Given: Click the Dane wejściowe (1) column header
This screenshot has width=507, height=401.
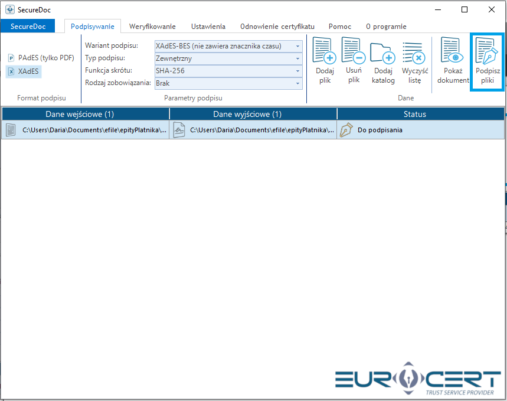Looking at the screenshot, I should [86, 114].
